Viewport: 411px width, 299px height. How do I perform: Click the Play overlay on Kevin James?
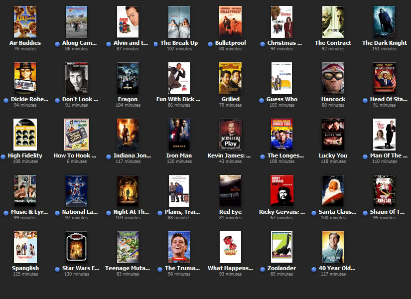[230, 144]
